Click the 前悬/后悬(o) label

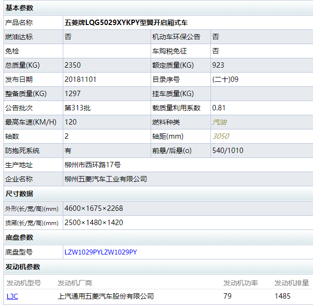pos(172,151)
